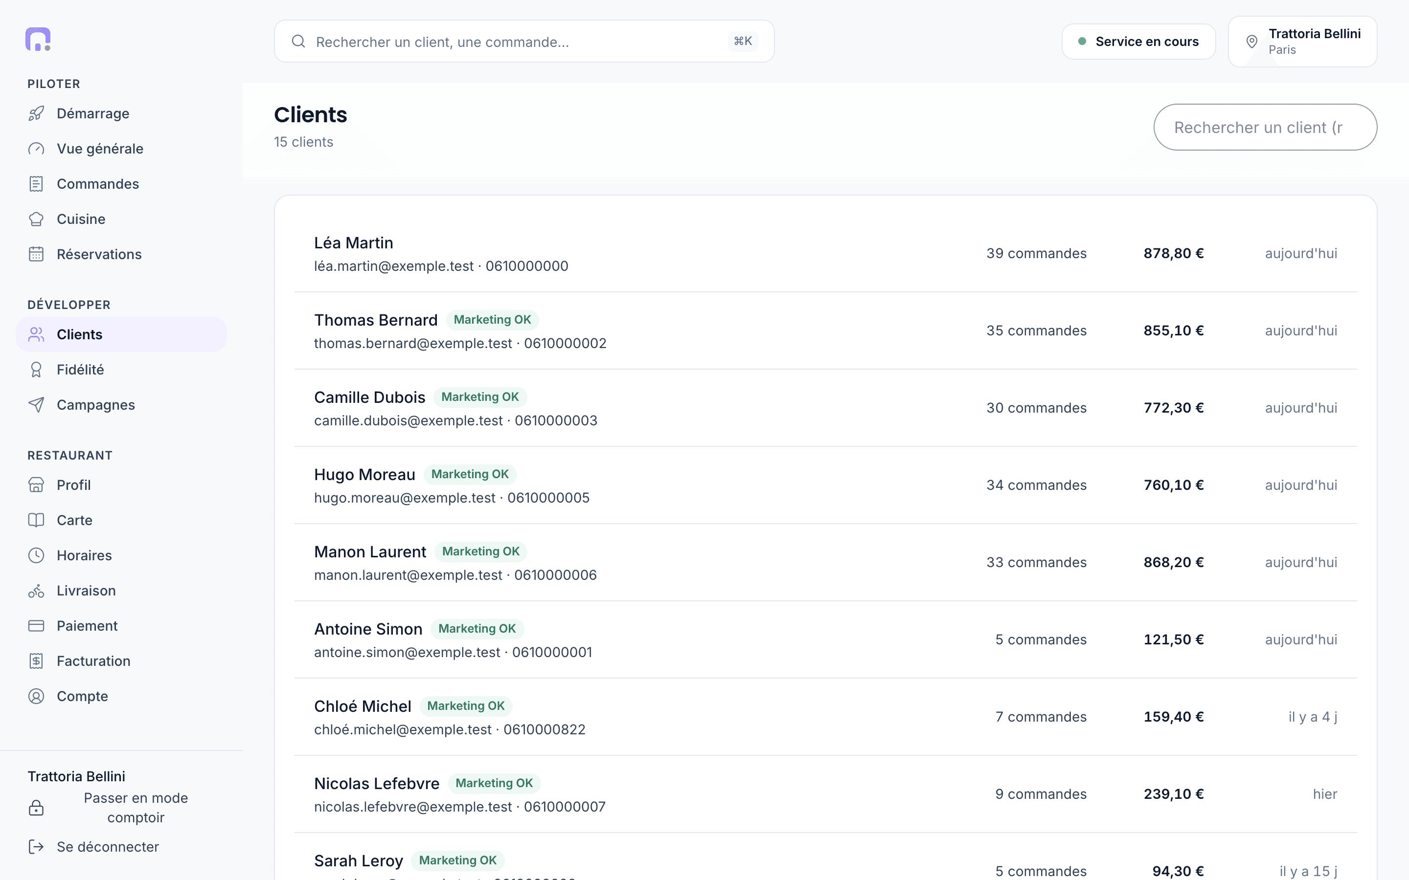Click the purple app logo
The image size is (1409, 880).
(38, 39)
